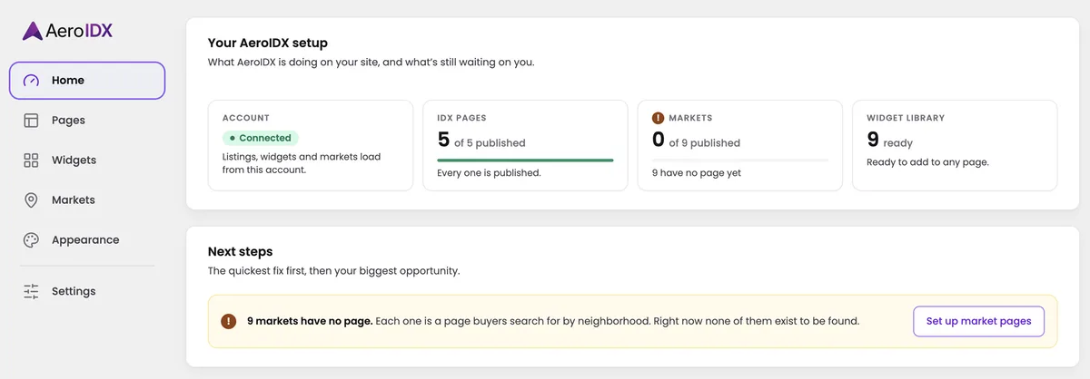Click "Listings, widgets and markets load" text
The height and width of the screenshot is (379, 1090).
302,157
